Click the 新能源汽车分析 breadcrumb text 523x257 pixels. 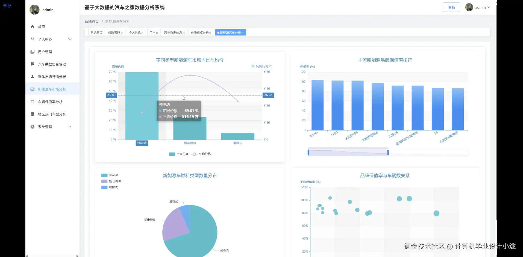pos(117,22)
